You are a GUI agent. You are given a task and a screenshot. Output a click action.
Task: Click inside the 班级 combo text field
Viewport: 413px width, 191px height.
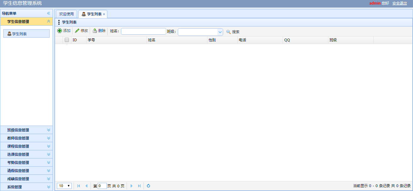pyautogui.click(x=198, y=32)
